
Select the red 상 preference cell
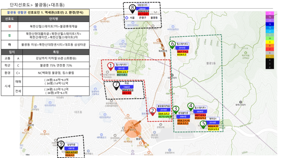pos(9,26)
